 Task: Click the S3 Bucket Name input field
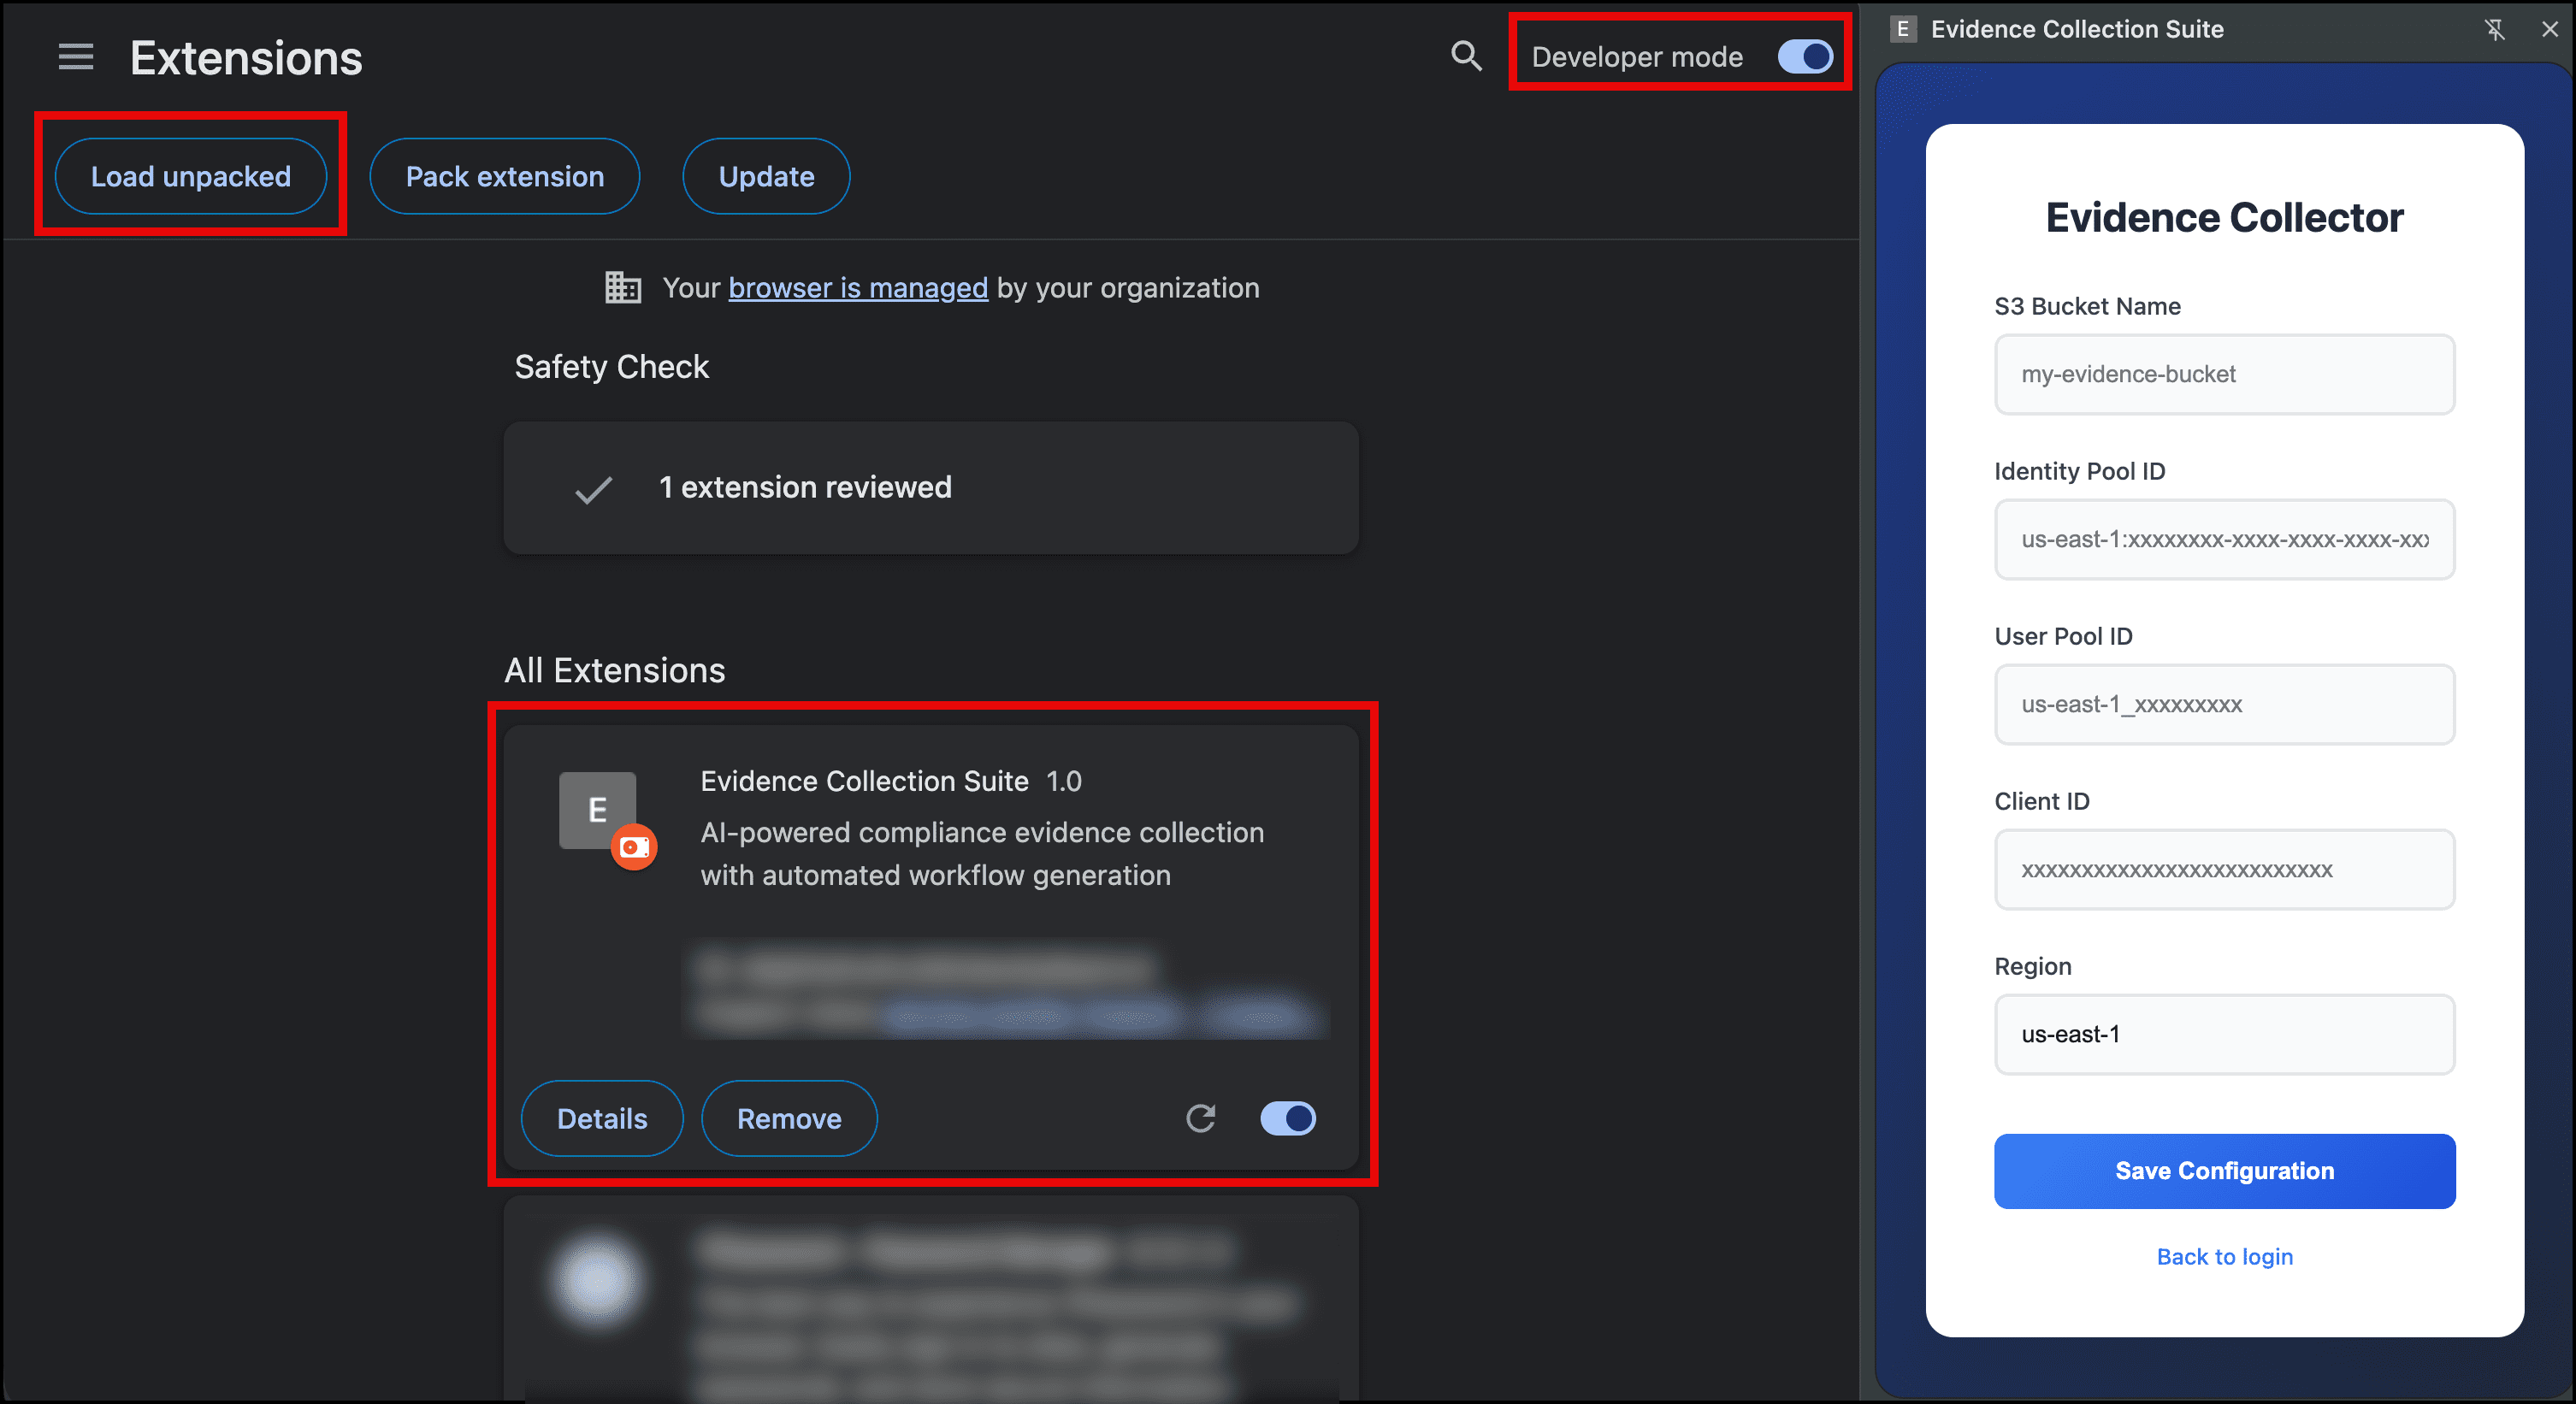[x=2224, y=374]
